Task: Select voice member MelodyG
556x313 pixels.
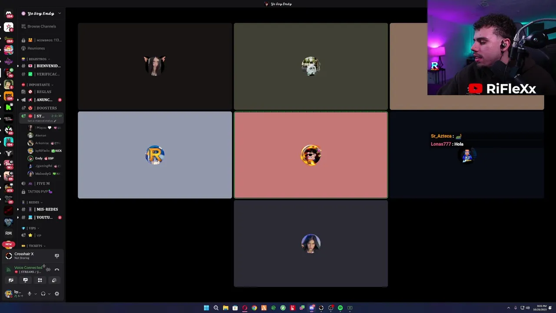Action: (x=45, y=174)
